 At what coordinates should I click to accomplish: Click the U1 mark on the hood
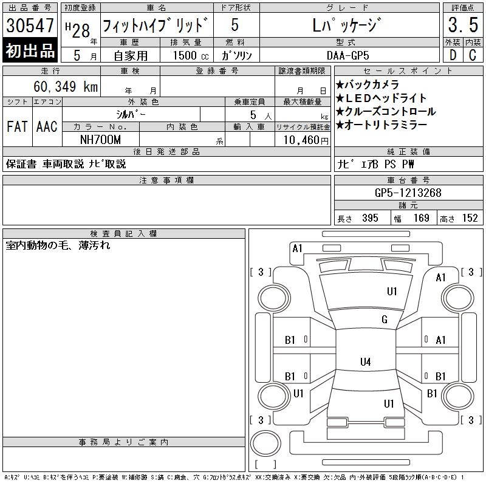pyautogui.click(x=392, y=292)
